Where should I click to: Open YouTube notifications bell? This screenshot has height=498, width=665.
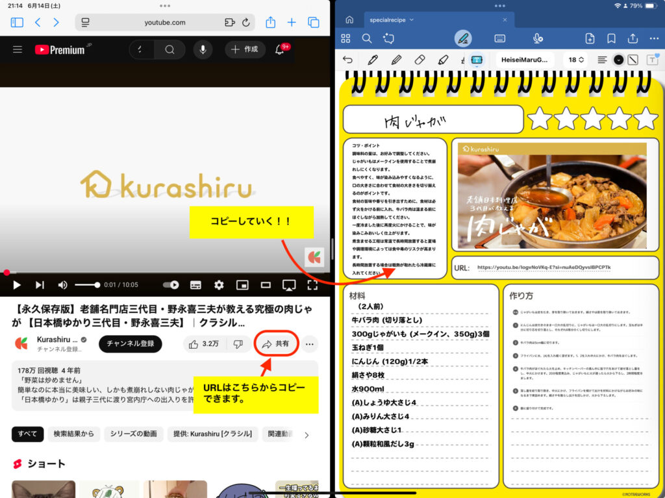(x=279, y=49)
